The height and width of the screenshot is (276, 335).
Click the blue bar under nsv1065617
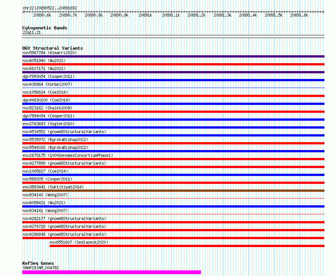tap(173, 175)
